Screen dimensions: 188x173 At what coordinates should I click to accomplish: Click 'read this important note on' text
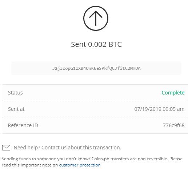(30, 165)
